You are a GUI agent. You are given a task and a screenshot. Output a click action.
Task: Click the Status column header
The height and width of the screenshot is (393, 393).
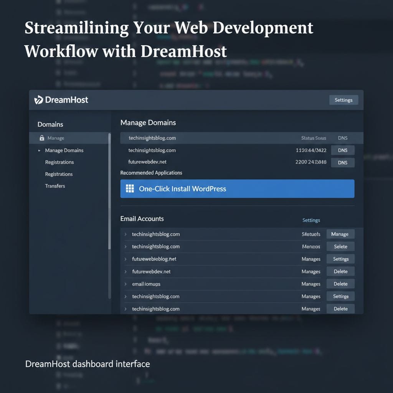pos(314,138)
